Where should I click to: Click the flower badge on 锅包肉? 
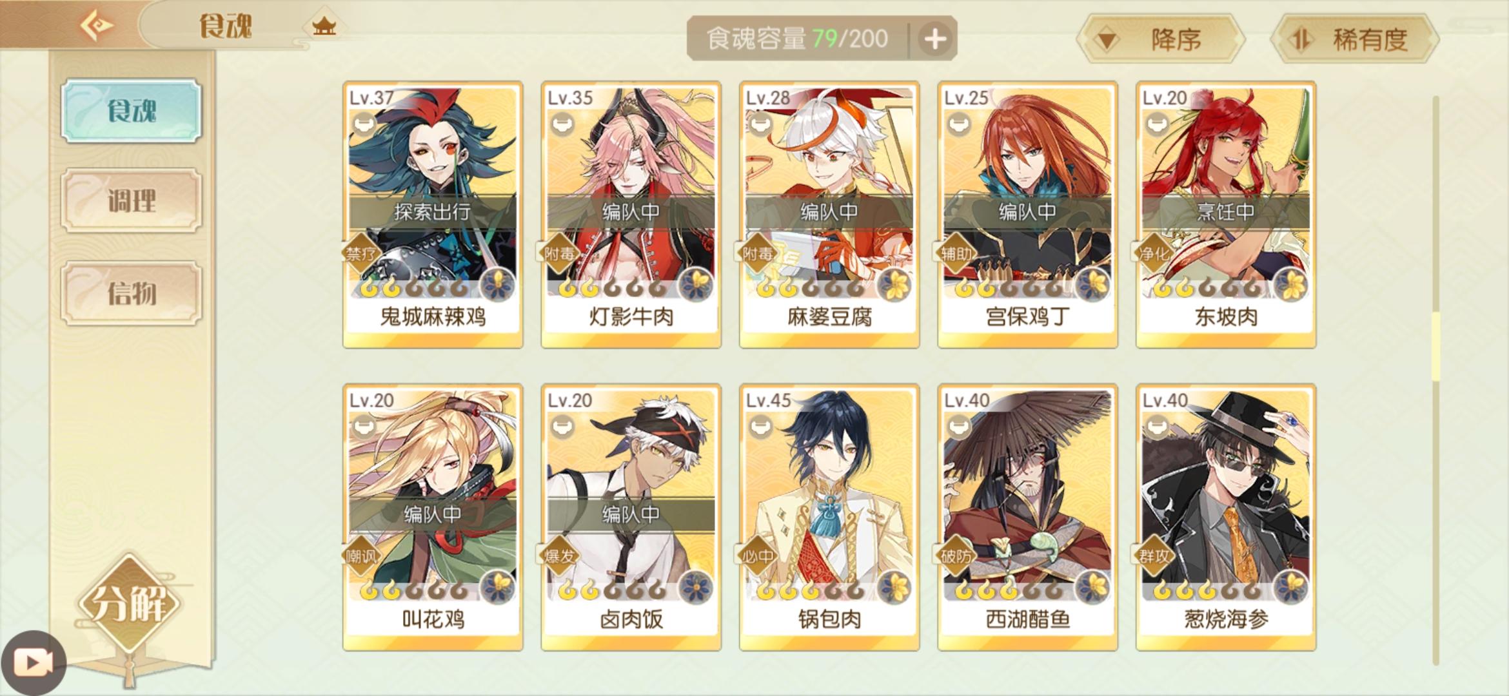pyautogui.click(x=894, y=587)
